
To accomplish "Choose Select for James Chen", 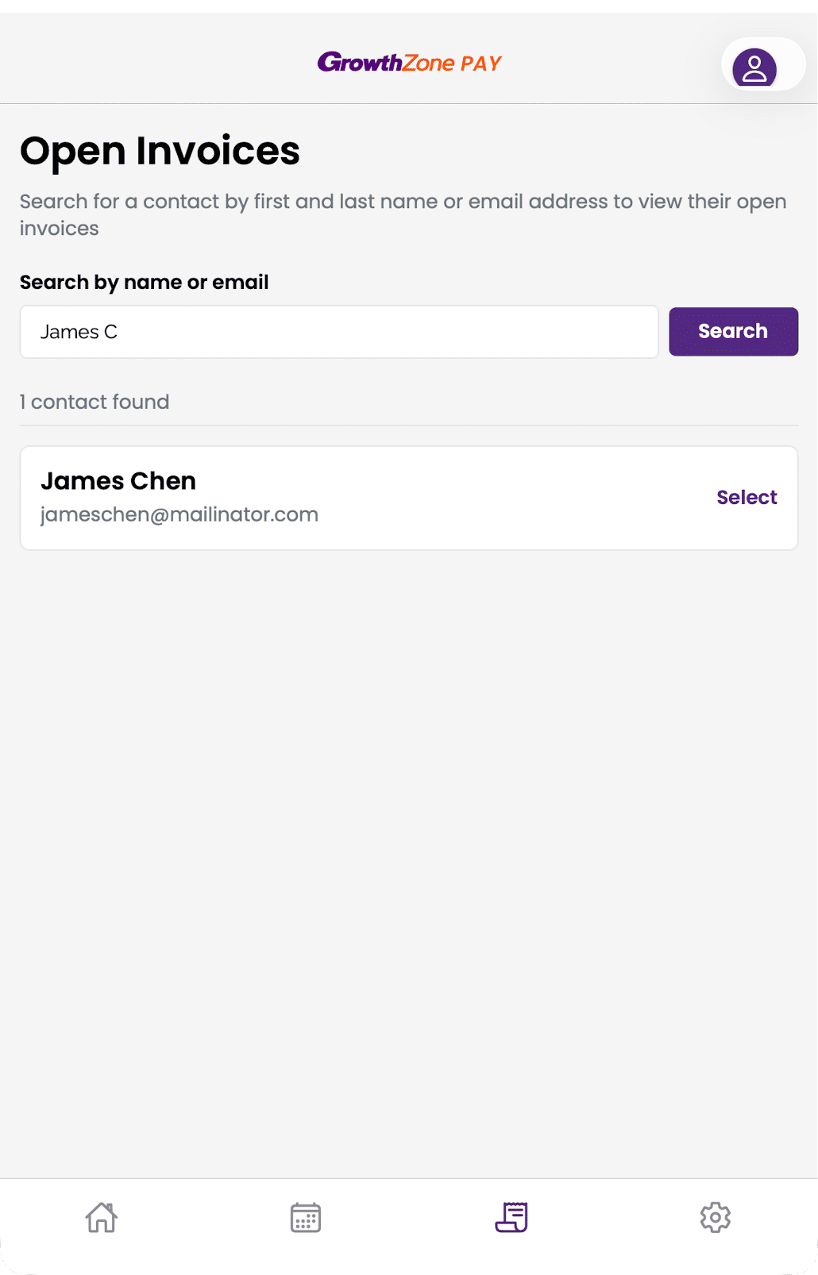I will [x=747, y=497].
